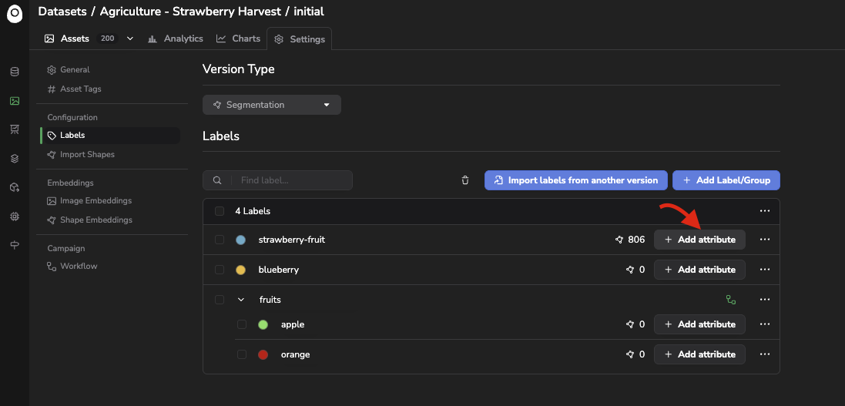Click Agriculture - Strawberry Harvest in breadcrumb
Screen dimensions: 845x406
[189, 11]
